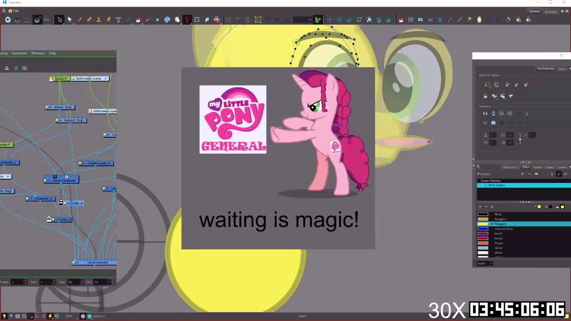Click panel collapse arrow left of right panel
The height and width of the screenshot is (321, 571).
coord(474,159)
